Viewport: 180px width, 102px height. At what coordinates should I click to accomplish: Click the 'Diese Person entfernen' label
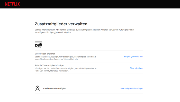pyautogui.click(x=45, y=54)
